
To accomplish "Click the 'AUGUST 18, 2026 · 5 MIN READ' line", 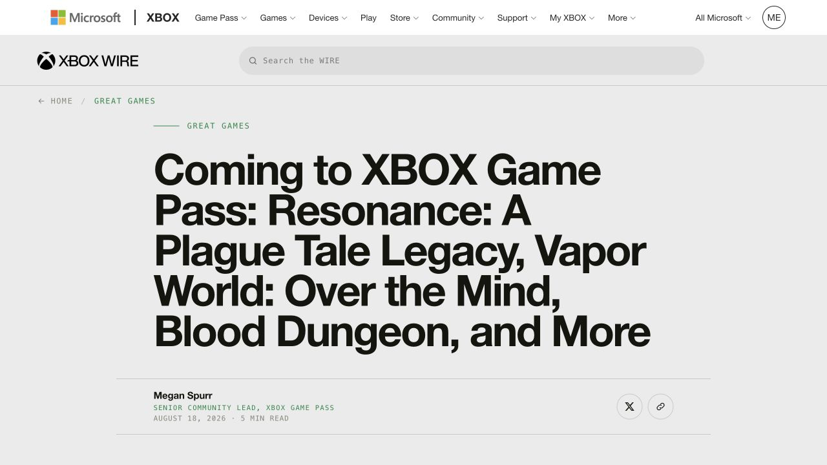I will click(221, 418).
